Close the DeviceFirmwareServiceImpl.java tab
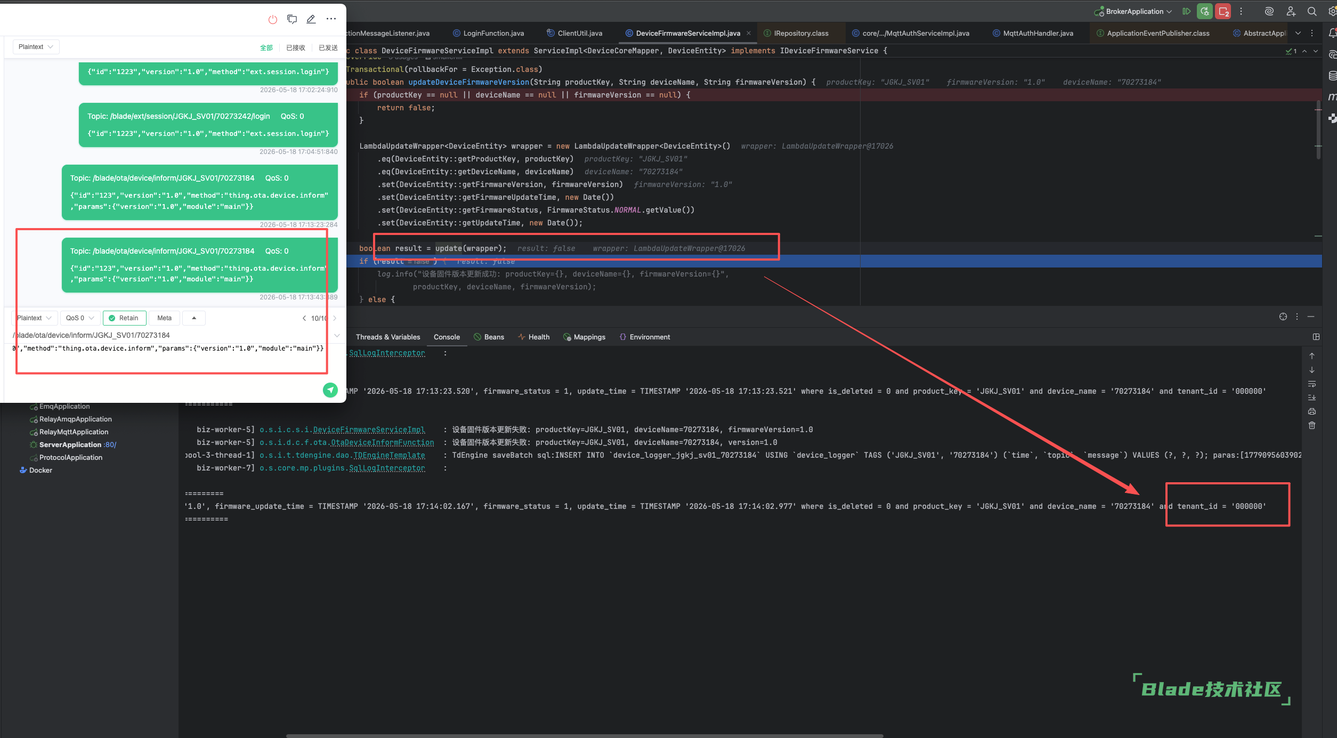Image resolution: width=1337 pixels, height=738 pixels. coord(749,33)
